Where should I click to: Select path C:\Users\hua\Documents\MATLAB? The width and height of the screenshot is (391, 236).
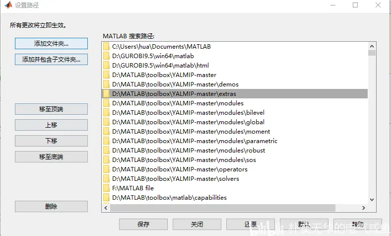coord(235,46)
